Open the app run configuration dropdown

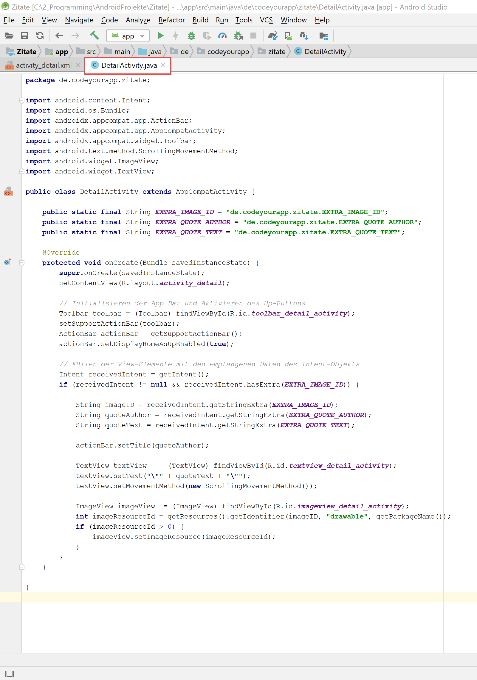tap(128, 36)
